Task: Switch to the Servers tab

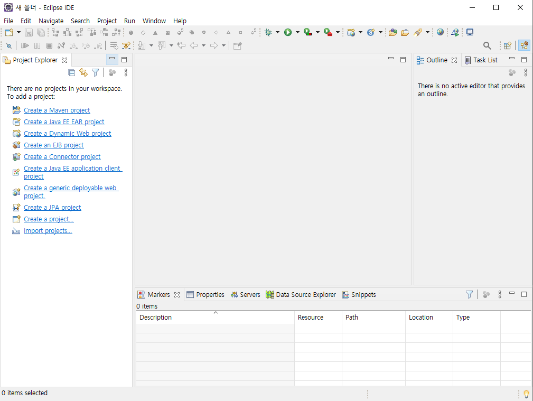Action: (x=245, y=295)
